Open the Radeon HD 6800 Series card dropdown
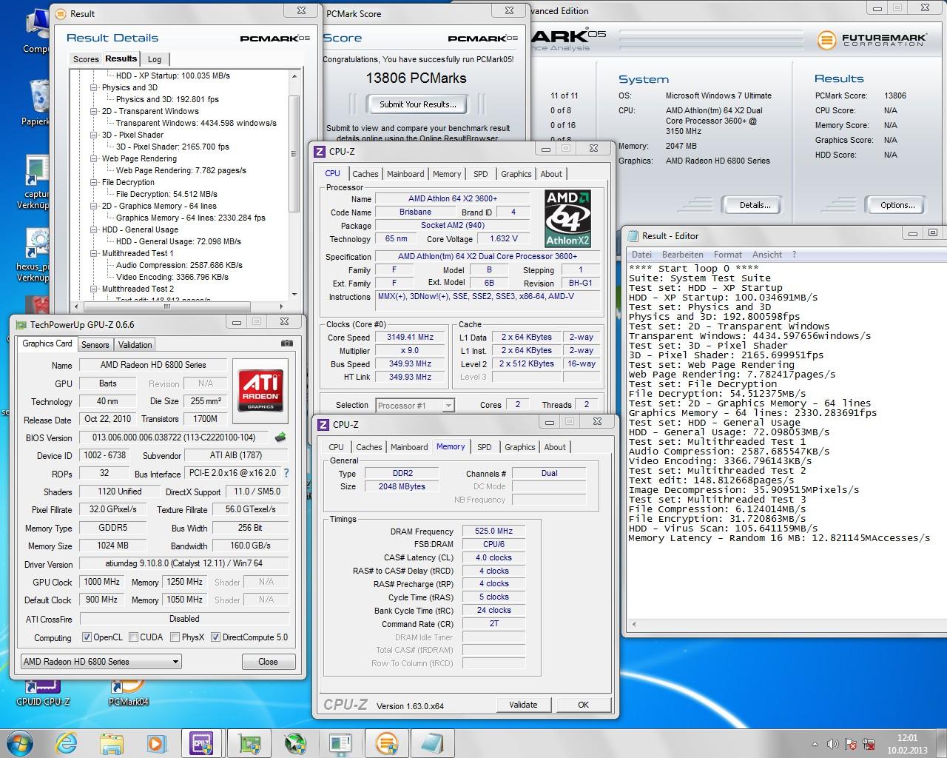 101,662
